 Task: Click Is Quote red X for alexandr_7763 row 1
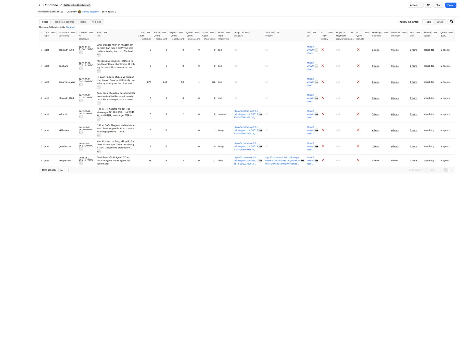(358, 50)
